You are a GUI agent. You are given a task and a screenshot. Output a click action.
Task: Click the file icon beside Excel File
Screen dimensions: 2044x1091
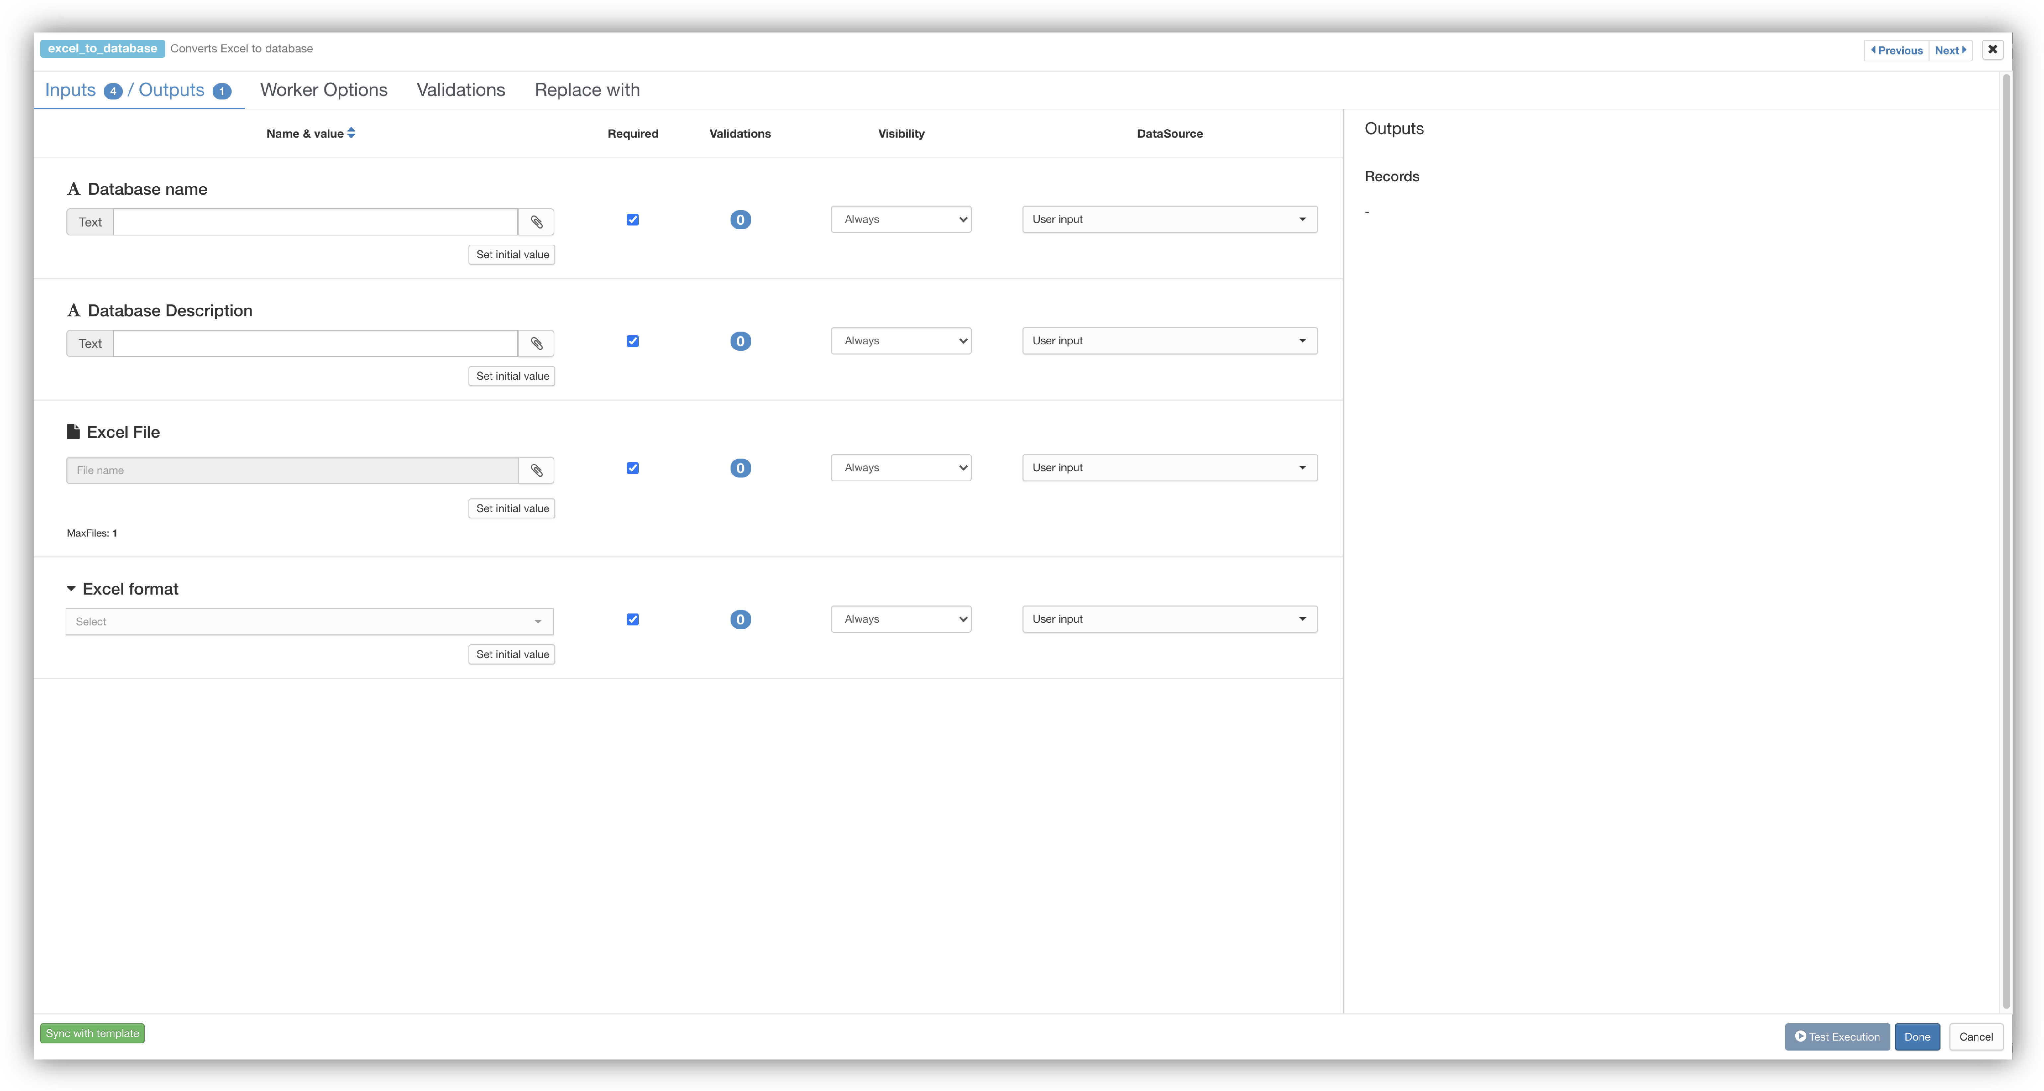pyautogui.click(x=73, y=431)
